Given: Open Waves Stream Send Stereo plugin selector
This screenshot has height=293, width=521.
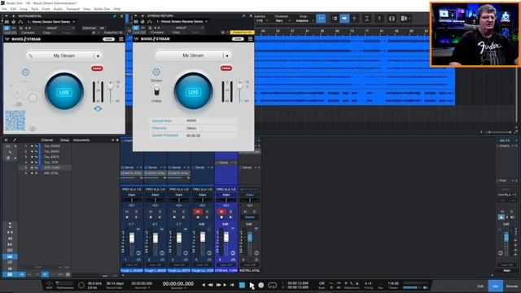Looking at the screenshot, I should click(51, 22).
